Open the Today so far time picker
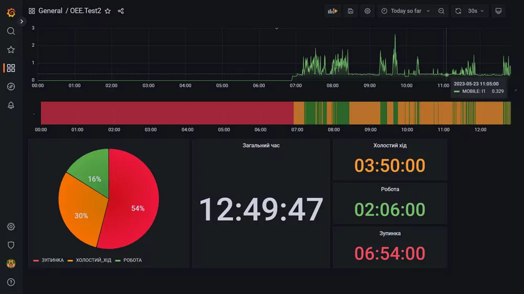This screenshot has height=294, width=524. click(x=406, y=11)
